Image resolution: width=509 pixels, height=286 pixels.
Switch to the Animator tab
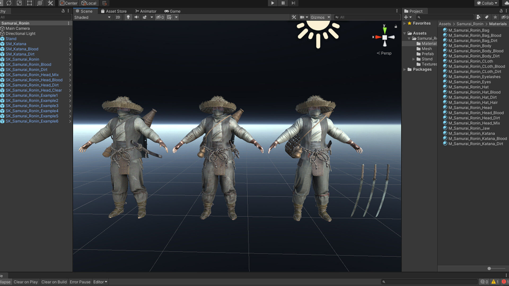146,11
